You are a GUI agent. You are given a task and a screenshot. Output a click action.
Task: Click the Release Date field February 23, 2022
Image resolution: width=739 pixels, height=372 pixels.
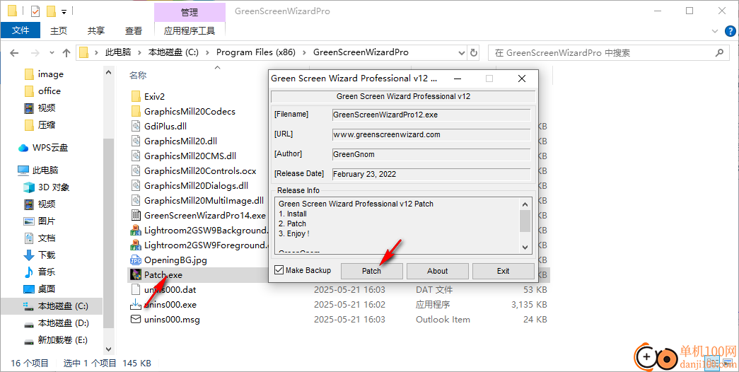coord(431,174)
